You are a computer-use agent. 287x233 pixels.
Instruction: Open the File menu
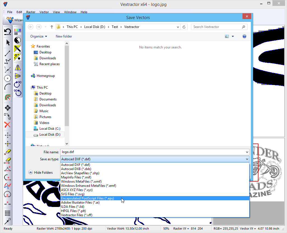tap(10, 12)
